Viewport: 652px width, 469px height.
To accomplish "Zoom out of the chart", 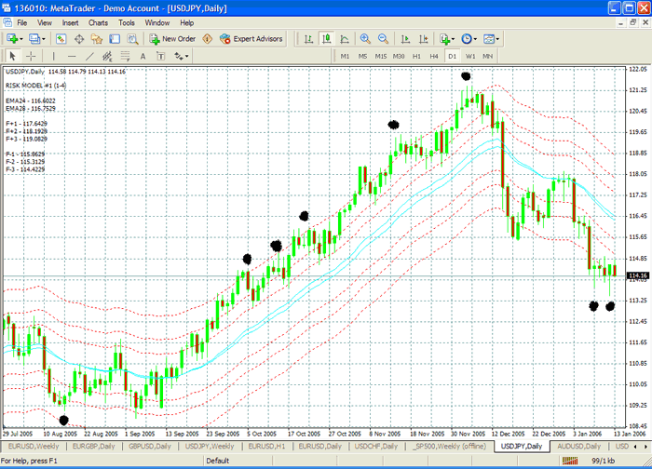I will click(383, 39).
